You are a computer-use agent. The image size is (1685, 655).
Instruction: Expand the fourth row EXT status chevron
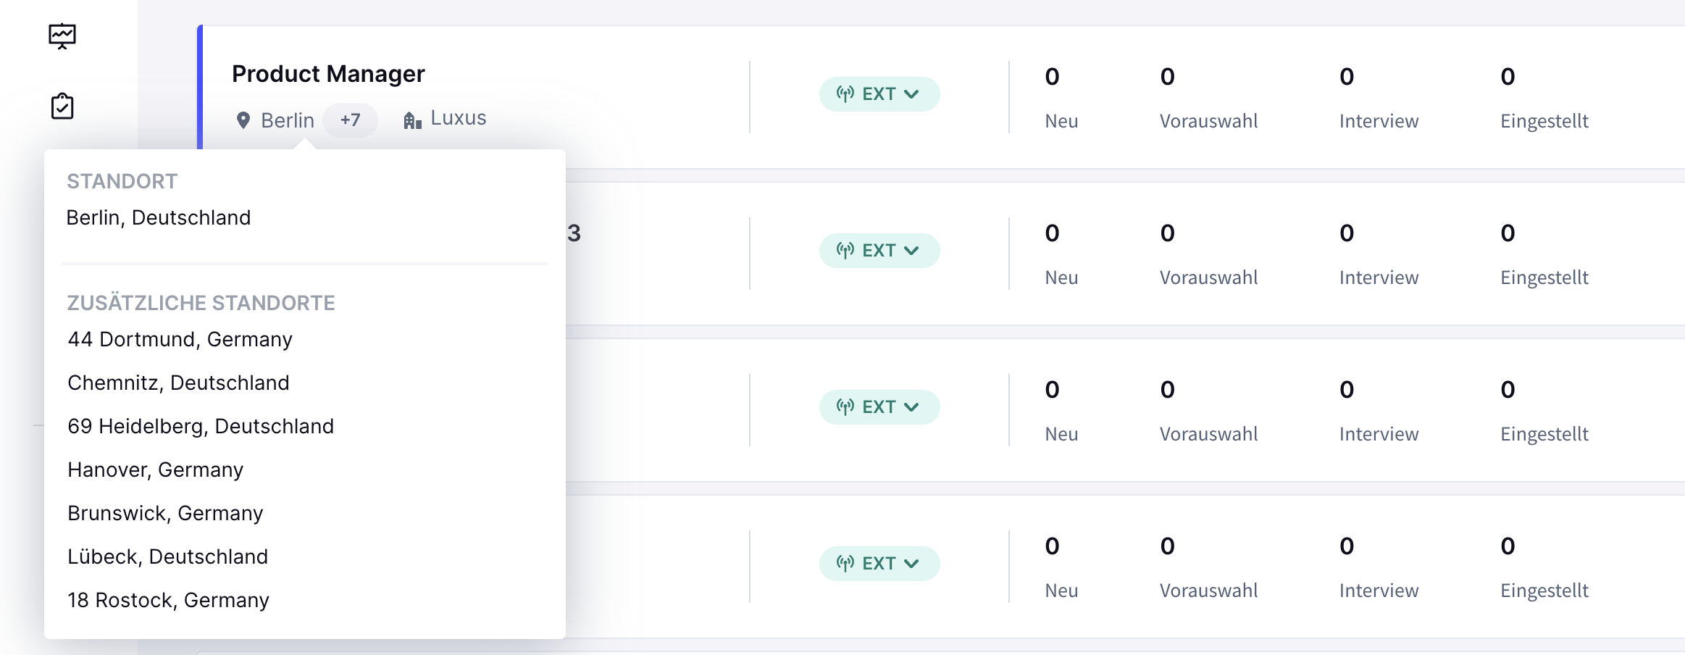pyautogui.click(x=912, y=564)
